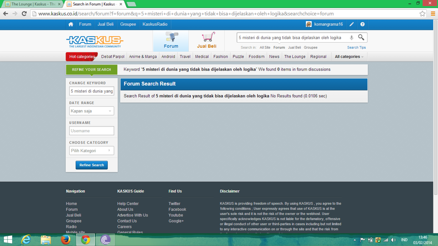The height and width of the screenshot is (246, 438).
Task: Open Chrome hamburger menu
Action: (x=433, y=14)
